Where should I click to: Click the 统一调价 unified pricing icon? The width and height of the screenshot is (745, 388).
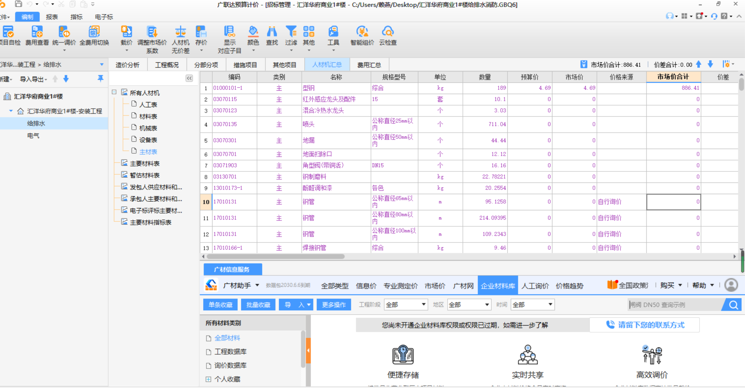click(64, 32)
